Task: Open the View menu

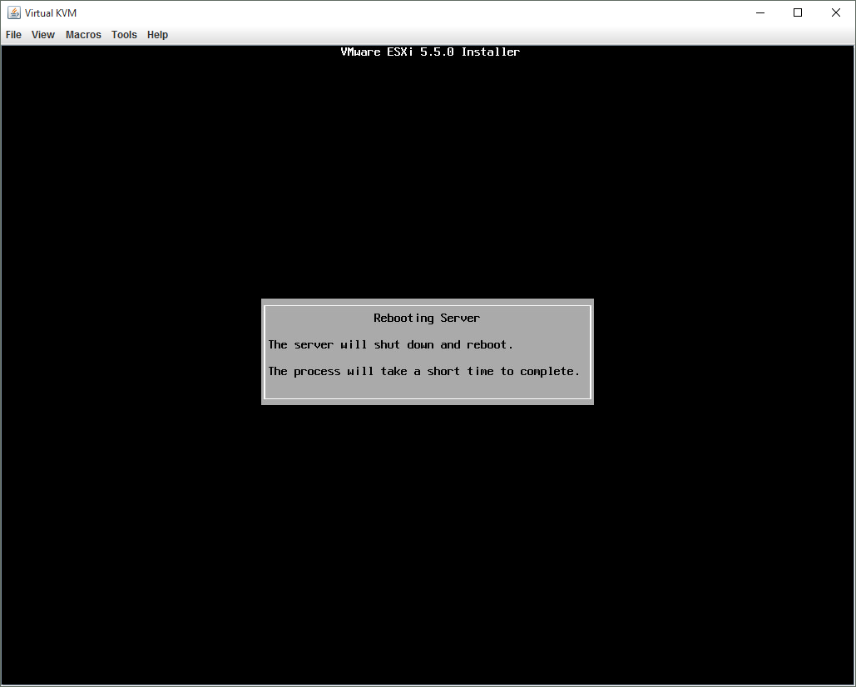Action: [43, 35]
